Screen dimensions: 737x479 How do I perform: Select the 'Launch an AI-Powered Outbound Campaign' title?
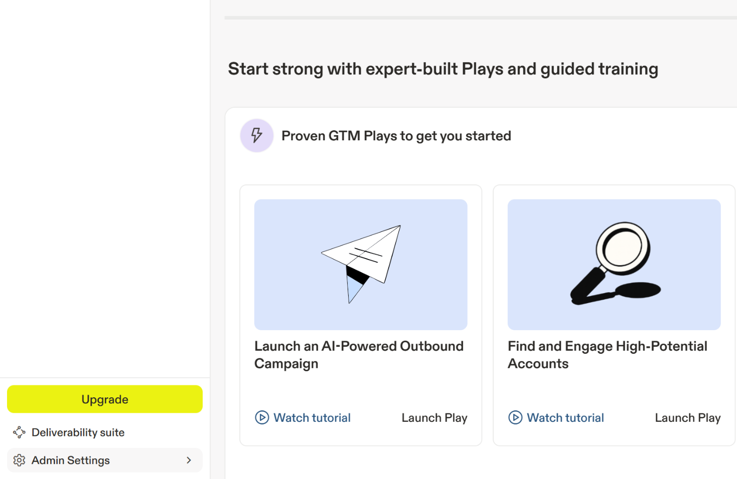tap(359, 355)
